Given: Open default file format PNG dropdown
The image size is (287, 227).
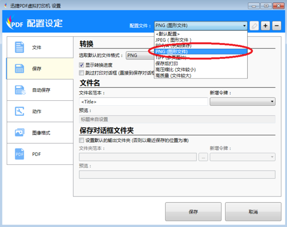Looking at the screenshot, I should [140, 55].
